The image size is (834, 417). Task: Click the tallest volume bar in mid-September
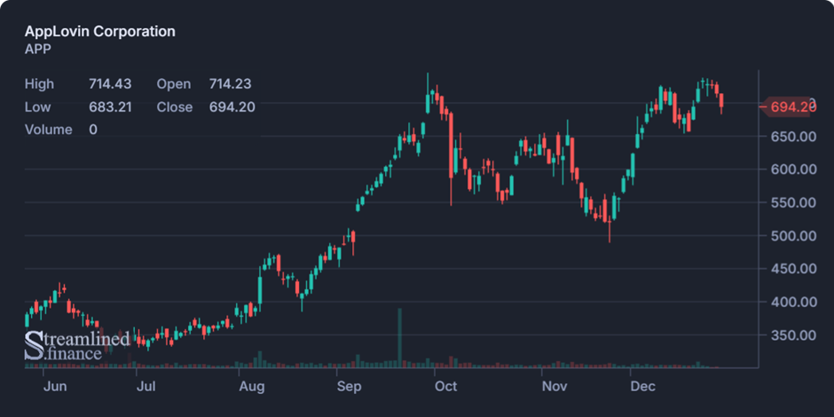coord(400,338)
